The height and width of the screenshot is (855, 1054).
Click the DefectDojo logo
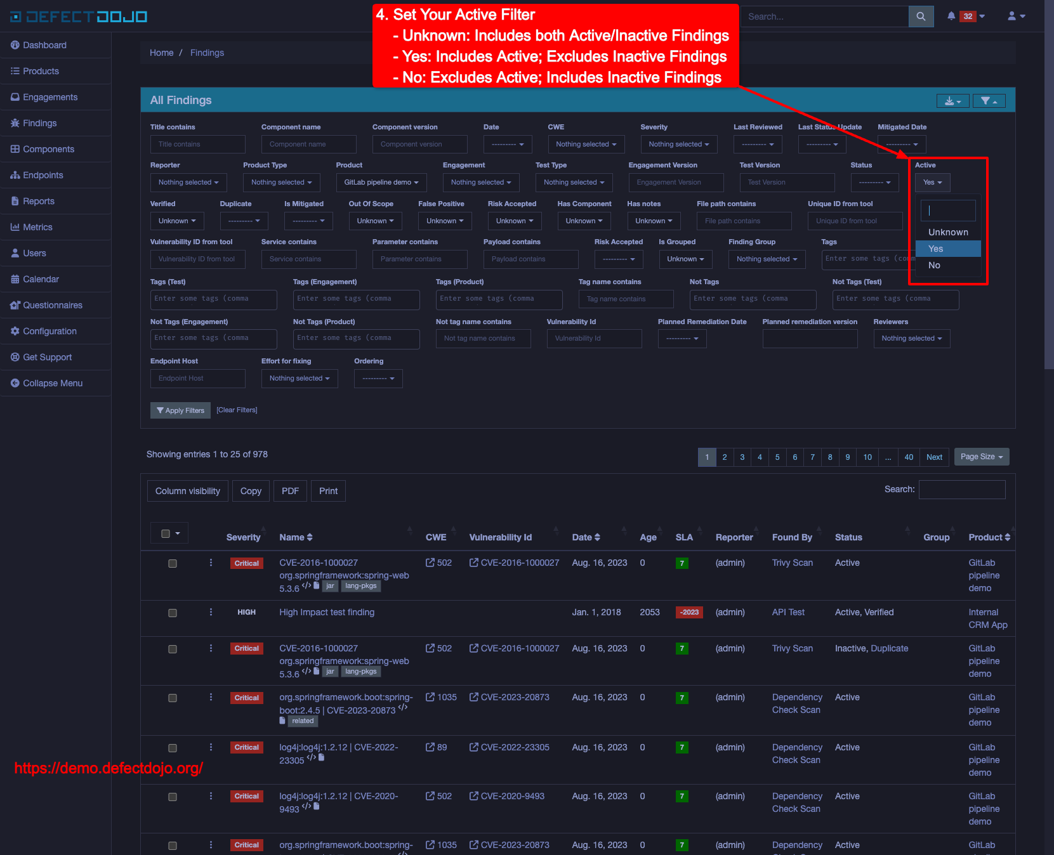tap(79, 16)
